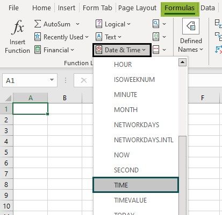222x215 pixels.
Task: Switch to the Home tab
Action: coord(41,8)
